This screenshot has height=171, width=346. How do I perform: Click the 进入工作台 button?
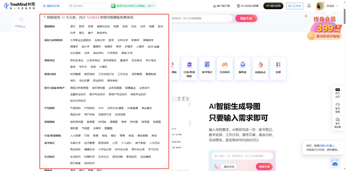295,6
